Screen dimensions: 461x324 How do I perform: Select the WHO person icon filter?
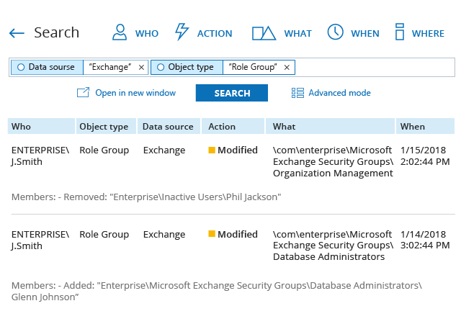tap(119, 32)
